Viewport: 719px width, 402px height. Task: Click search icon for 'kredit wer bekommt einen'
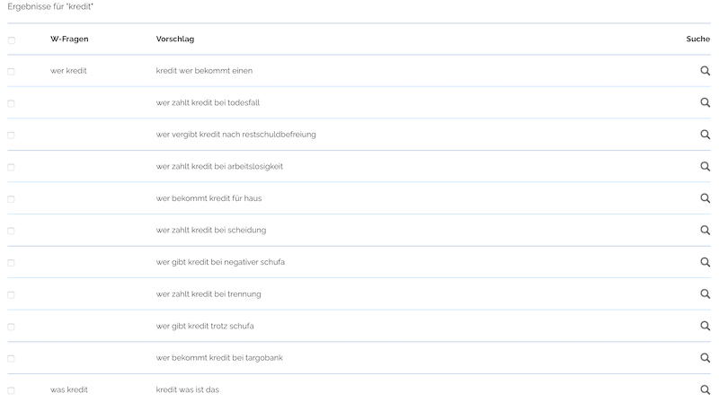(706, 71)
